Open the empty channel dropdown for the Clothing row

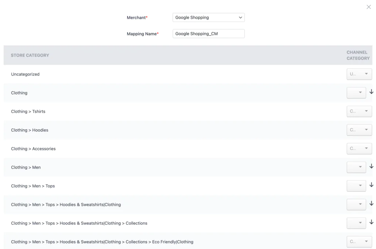pyautogui.click(x=356, y=93)
